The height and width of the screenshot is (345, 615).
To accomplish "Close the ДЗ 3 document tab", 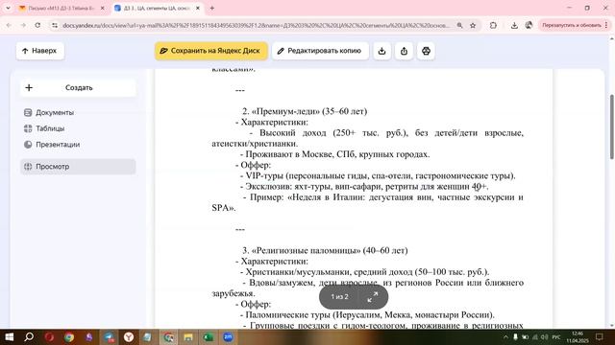I will tap(198, 8).
